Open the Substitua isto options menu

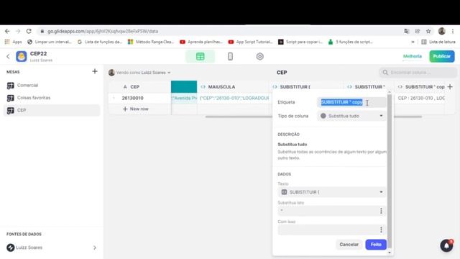click(x=381, y=211)
